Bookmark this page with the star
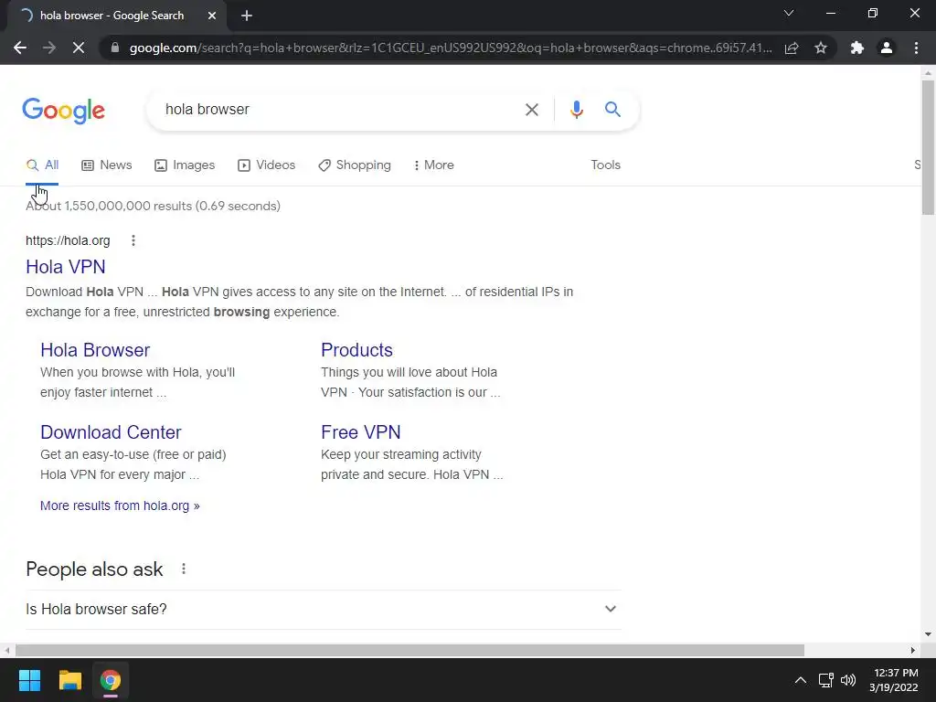This screenshot has width=936, height=702. coord(821,48)
